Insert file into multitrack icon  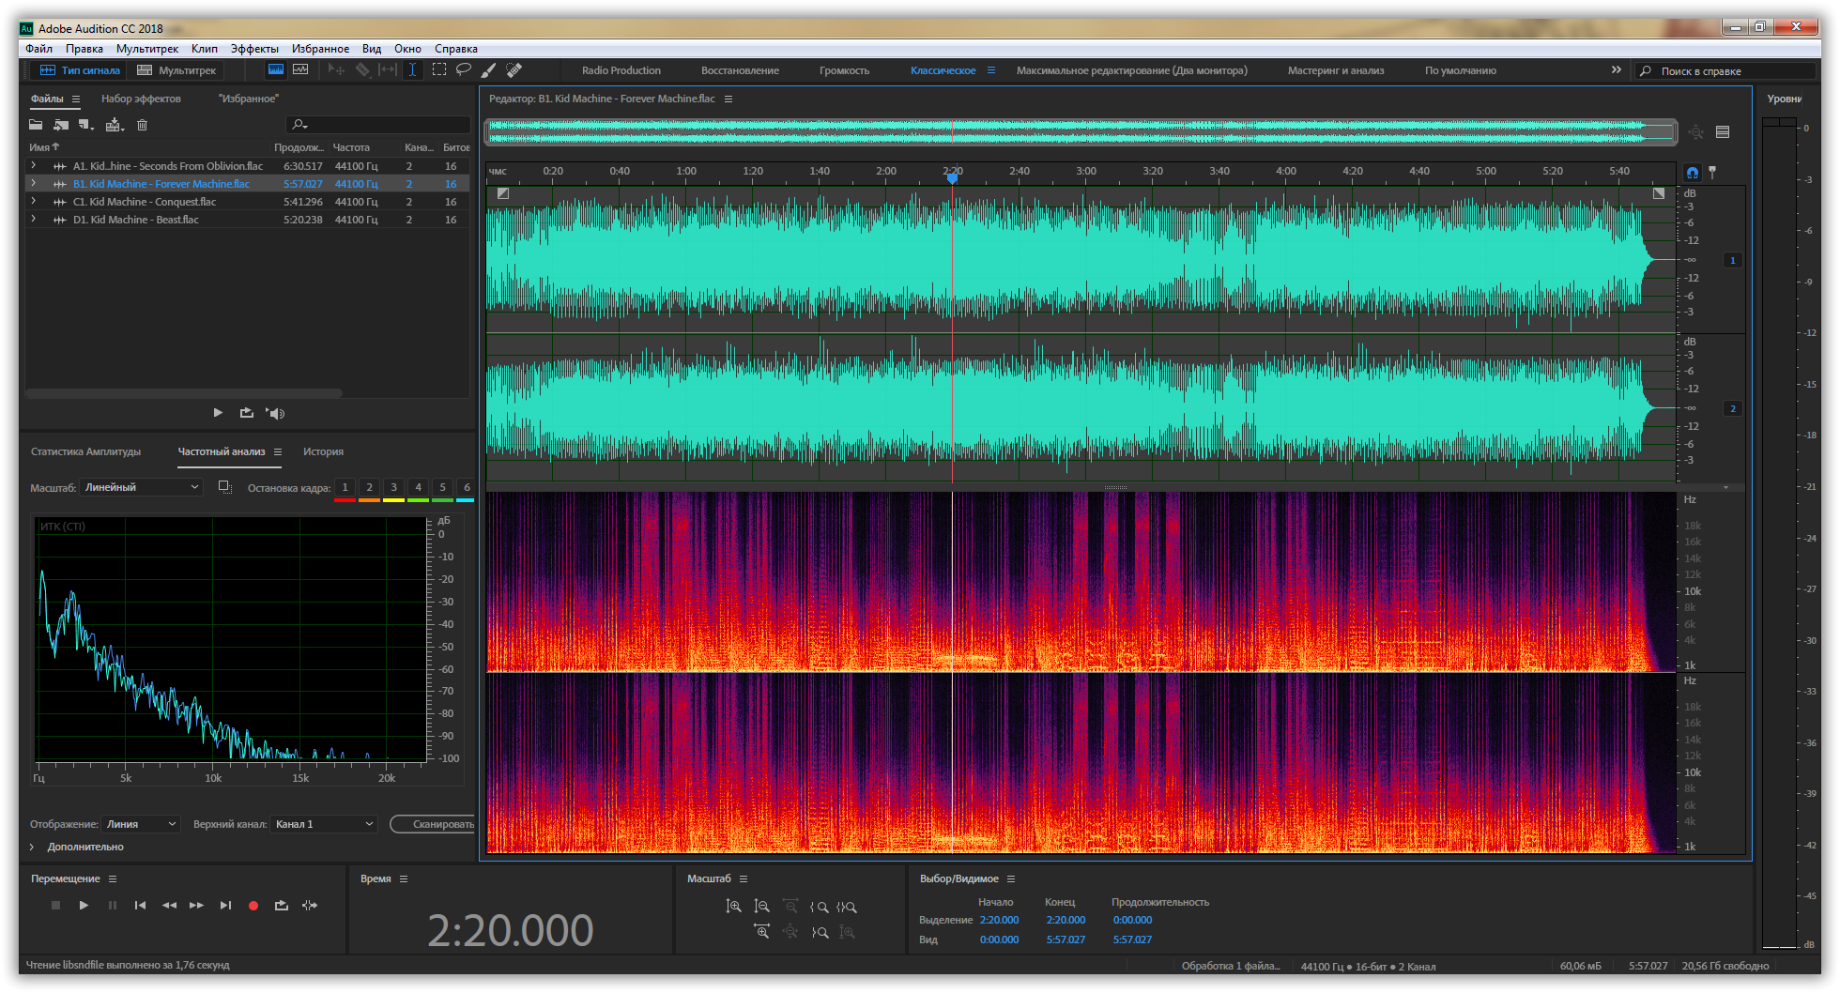coord(115,125)
